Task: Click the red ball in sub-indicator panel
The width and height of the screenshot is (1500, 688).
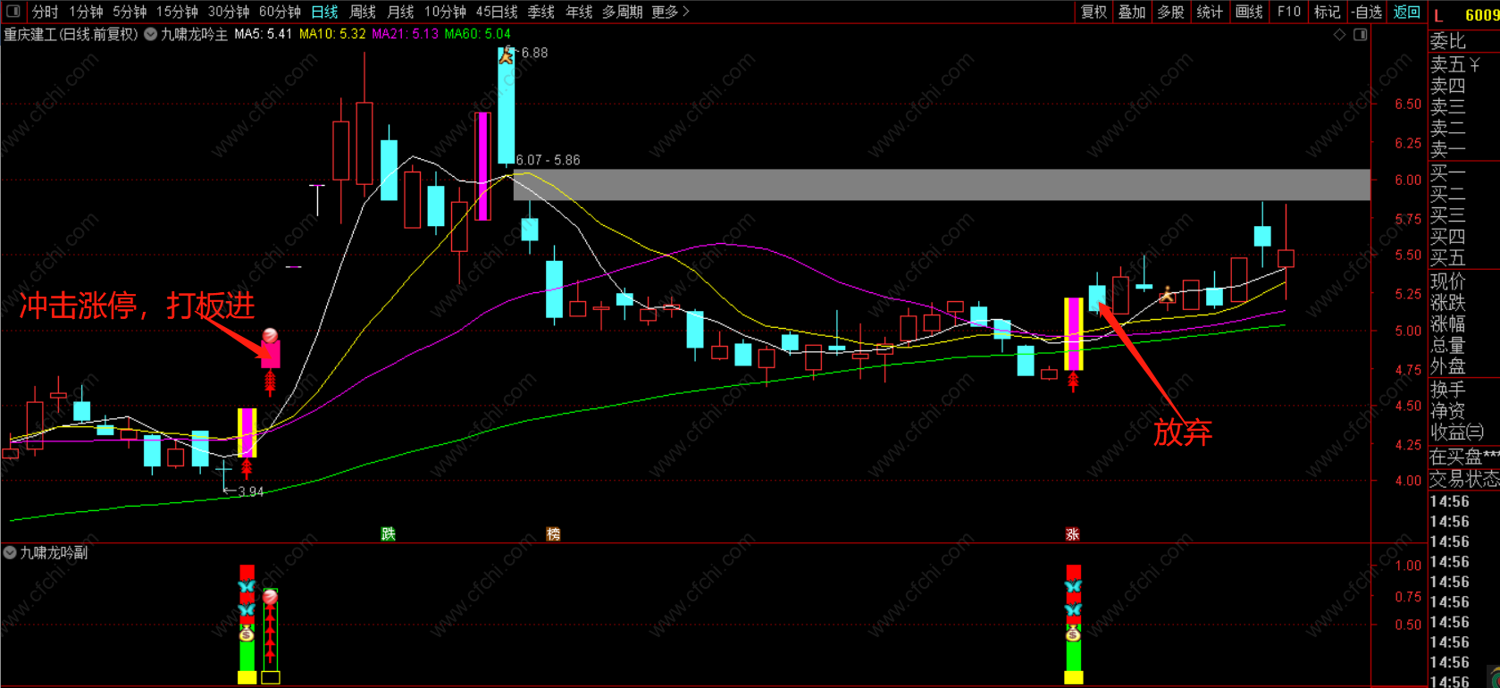Action: (x=270, y=596)
